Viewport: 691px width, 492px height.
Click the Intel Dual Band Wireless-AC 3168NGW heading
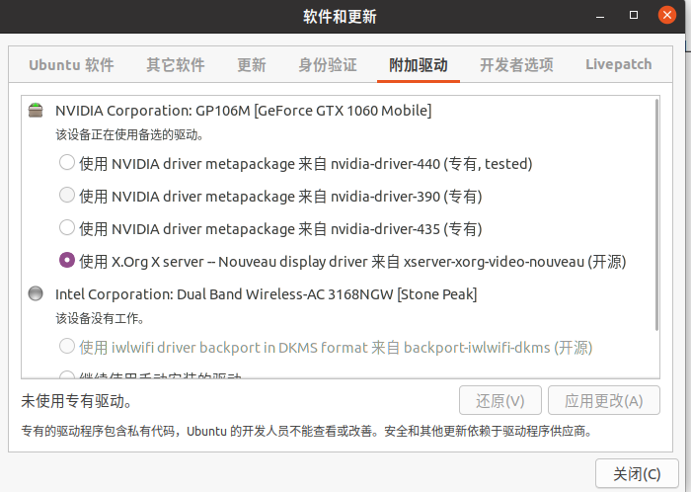pos(267,294)
